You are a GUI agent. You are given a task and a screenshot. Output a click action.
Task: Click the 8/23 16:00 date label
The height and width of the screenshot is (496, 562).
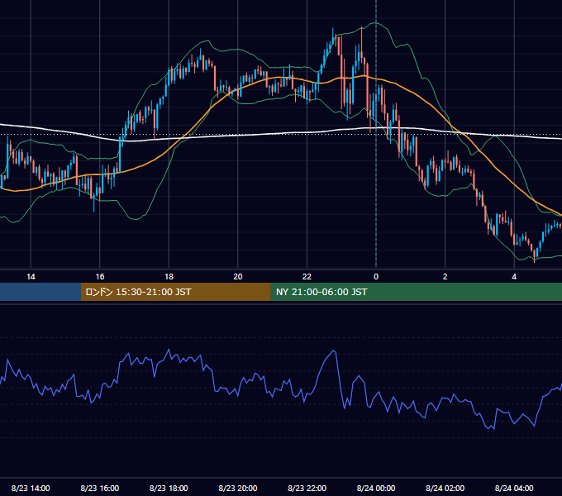tap(100, 488)
